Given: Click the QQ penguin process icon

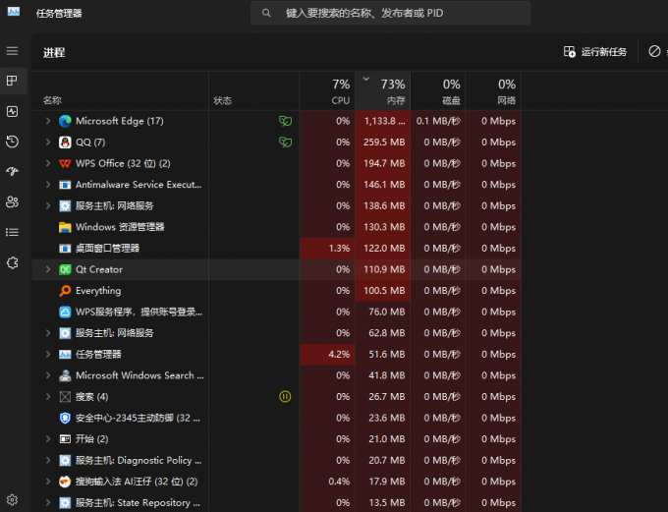Looking at the screenshot, I should tap(65, 142).
